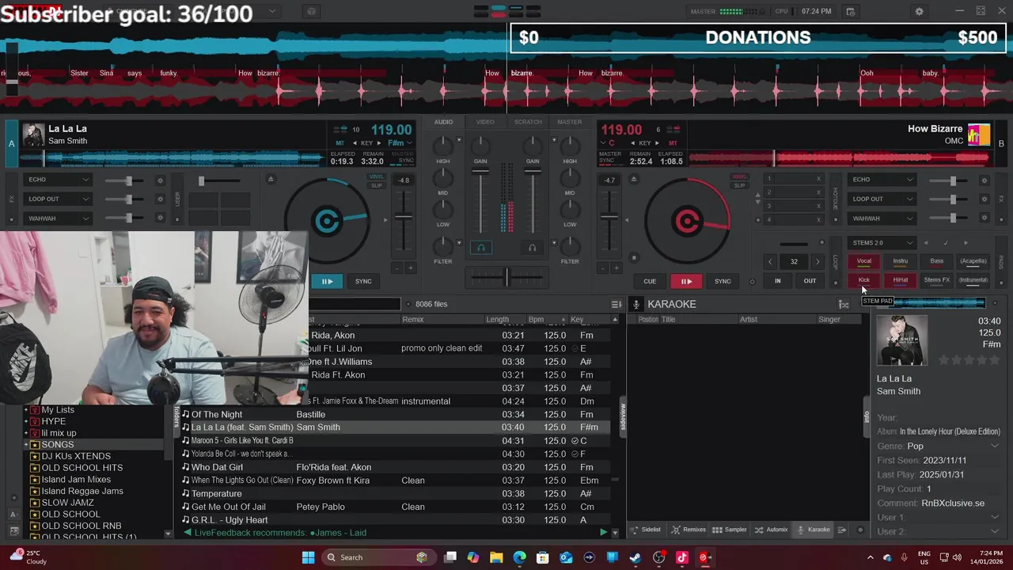
Task: Switch to the VIDEO mixer tab
Action: click(485, 122)
